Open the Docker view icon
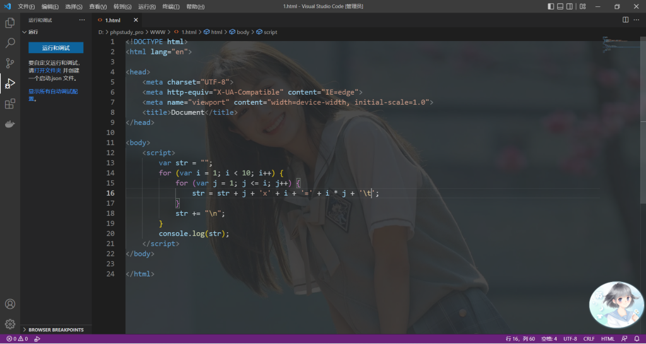Viewport: 646px width, 344px height. tap(10, 124)
